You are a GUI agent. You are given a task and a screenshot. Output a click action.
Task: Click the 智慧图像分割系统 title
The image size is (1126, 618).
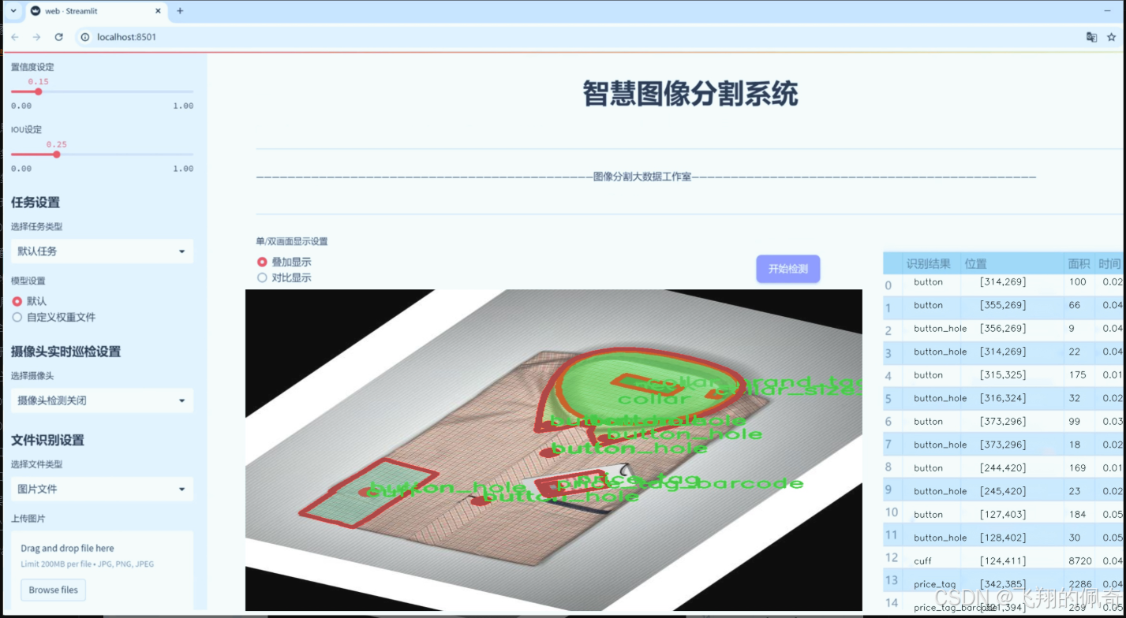pyautogui.click(x=690, y=94)
